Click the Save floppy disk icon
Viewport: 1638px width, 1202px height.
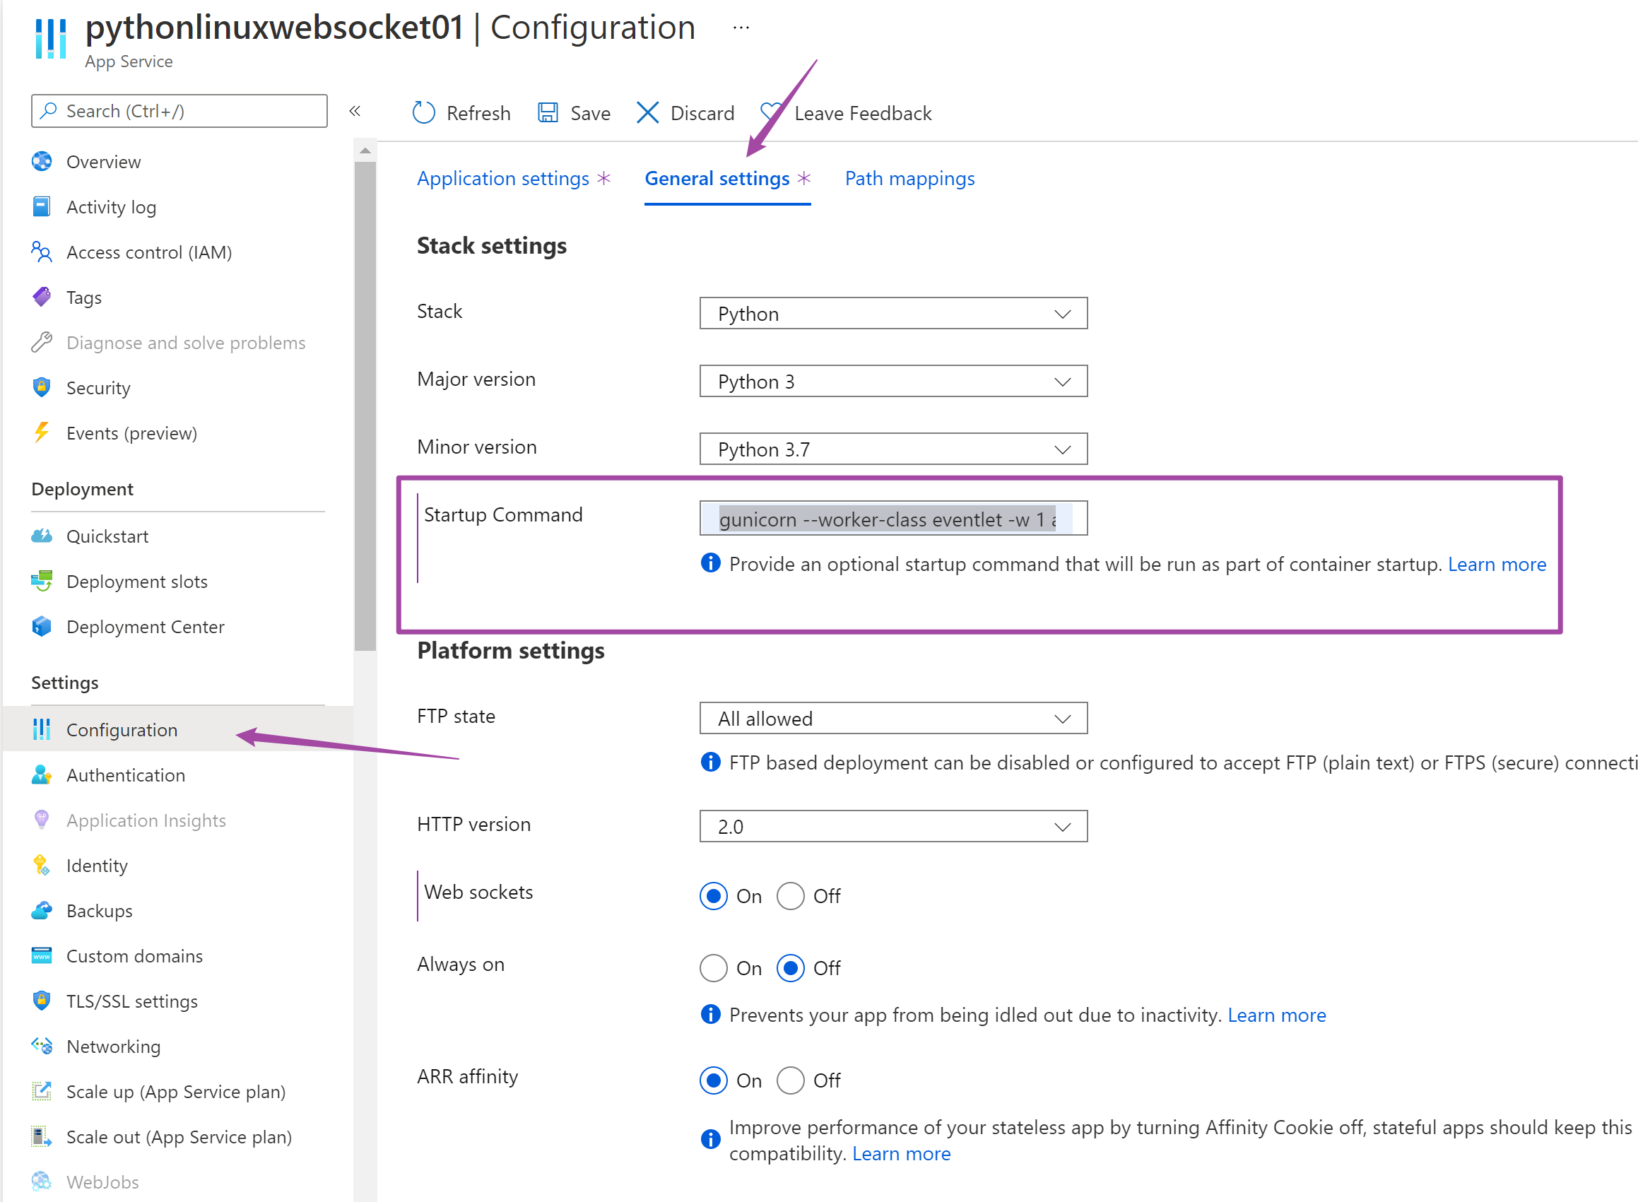click(547, 113)
